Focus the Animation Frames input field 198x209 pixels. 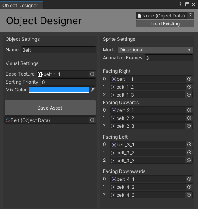169,58
